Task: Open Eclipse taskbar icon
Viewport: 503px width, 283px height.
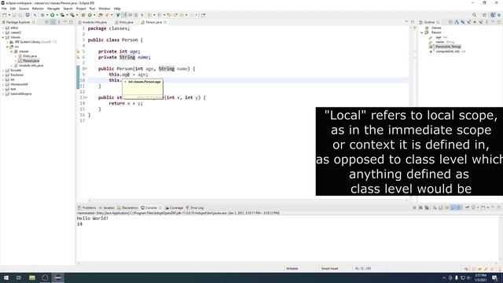Action: click(x=57, y=277)
